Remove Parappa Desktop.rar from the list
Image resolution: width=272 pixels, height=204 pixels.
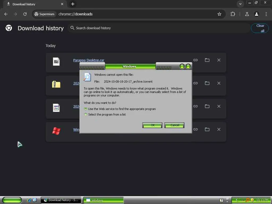click(219, 60)
